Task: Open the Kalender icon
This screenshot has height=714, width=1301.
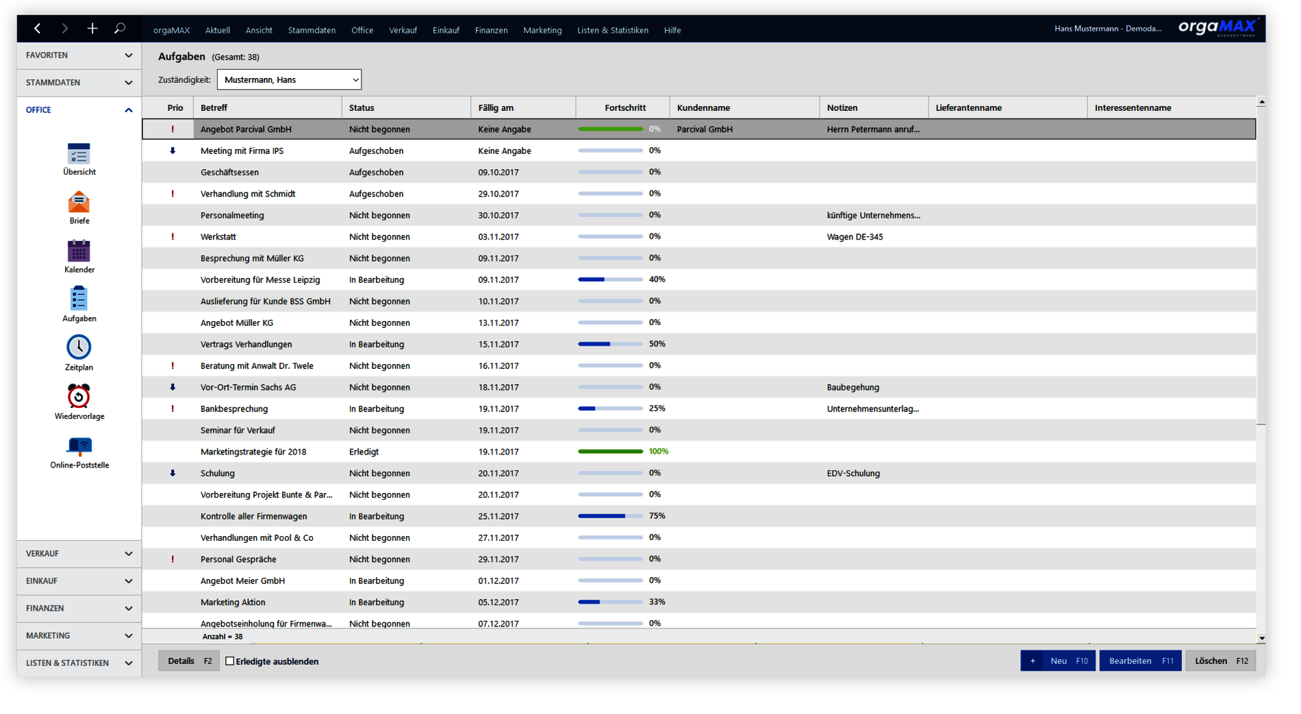Action: [79, 251]
